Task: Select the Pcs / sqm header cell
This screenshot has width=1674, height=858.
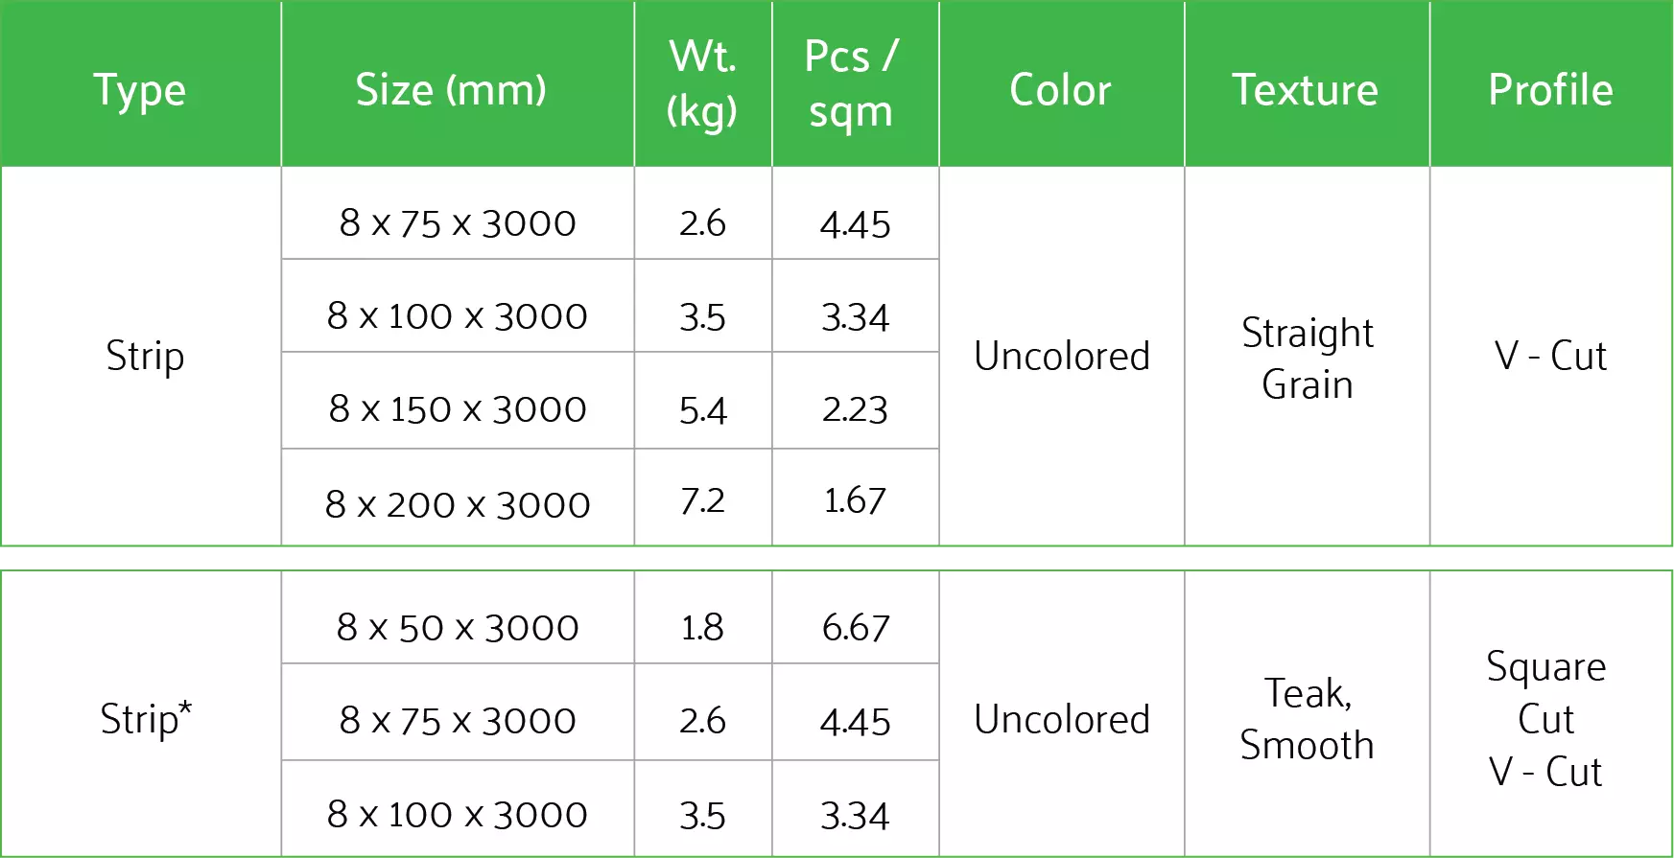Action: (852, 84)
